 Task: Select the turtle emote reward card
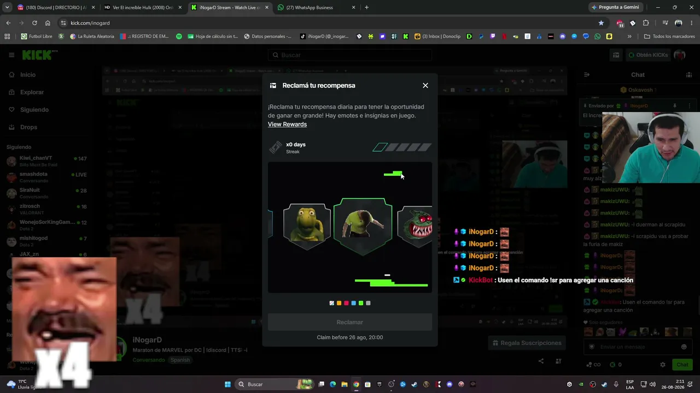coord(307,226)
